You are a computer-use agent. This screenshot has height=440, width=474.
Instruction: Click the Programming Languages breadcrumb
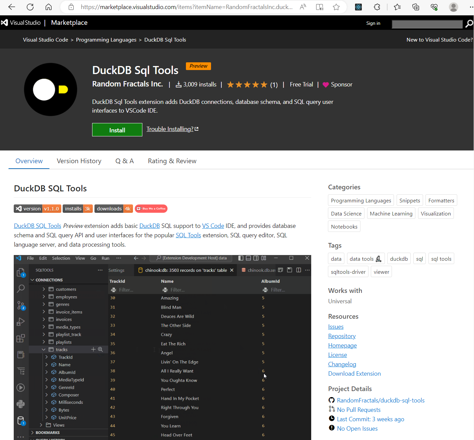[x=106, y=40]
